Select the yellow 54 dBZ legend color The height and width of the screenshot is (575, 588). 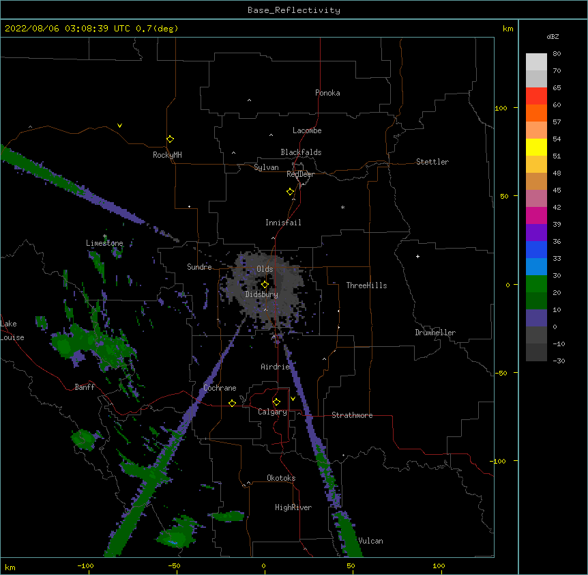pos(536,147)
